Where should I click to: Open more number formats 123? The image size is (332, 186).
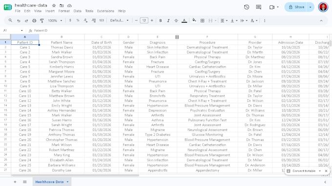pos(102,20)
